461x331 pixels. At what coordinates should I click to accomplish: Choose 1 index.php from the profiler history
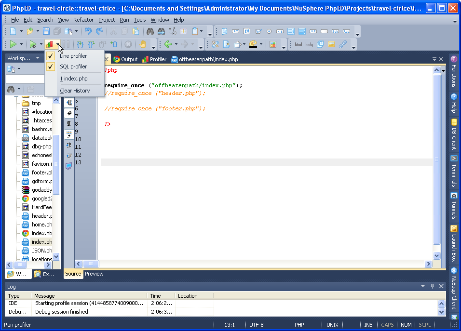pyautogui.click(x=74, y=79)
